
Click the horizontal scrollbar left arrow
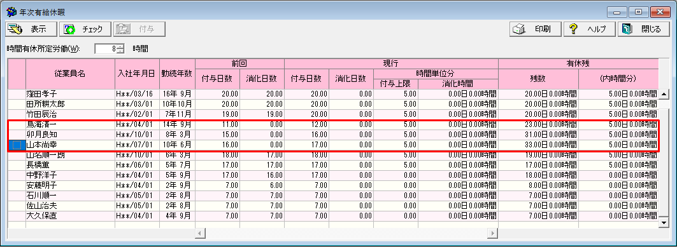pyautogui.click(x=200, y=233)
